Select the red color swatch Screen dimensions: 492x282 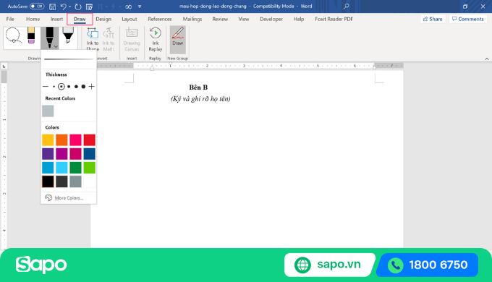coord(90,140)
